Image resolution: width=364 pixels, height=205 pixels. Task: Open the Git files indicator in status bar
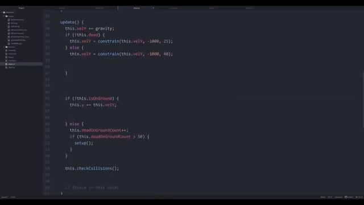click(x=359, y=197)
